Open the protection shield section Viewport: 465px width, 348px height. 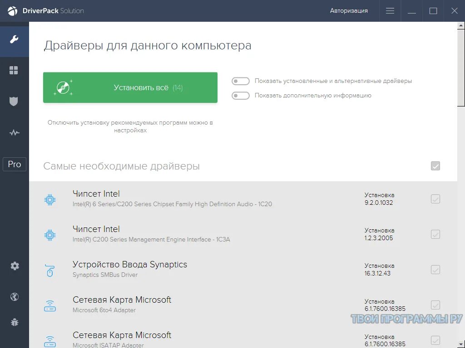[x=14, y=101]
